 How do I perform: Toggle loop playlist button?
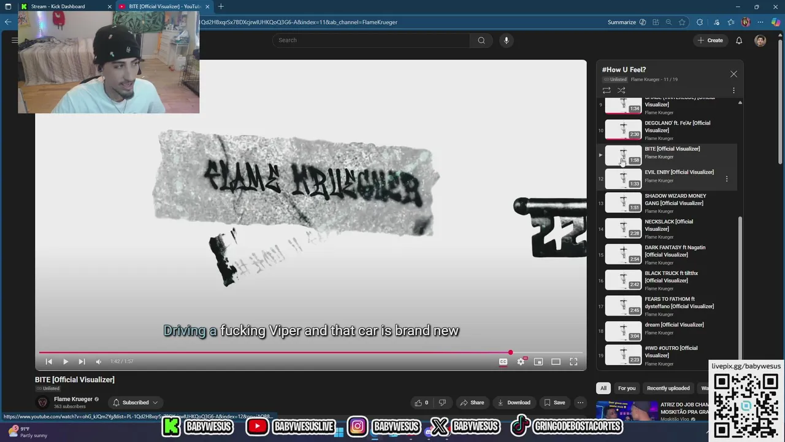point(607,90)
